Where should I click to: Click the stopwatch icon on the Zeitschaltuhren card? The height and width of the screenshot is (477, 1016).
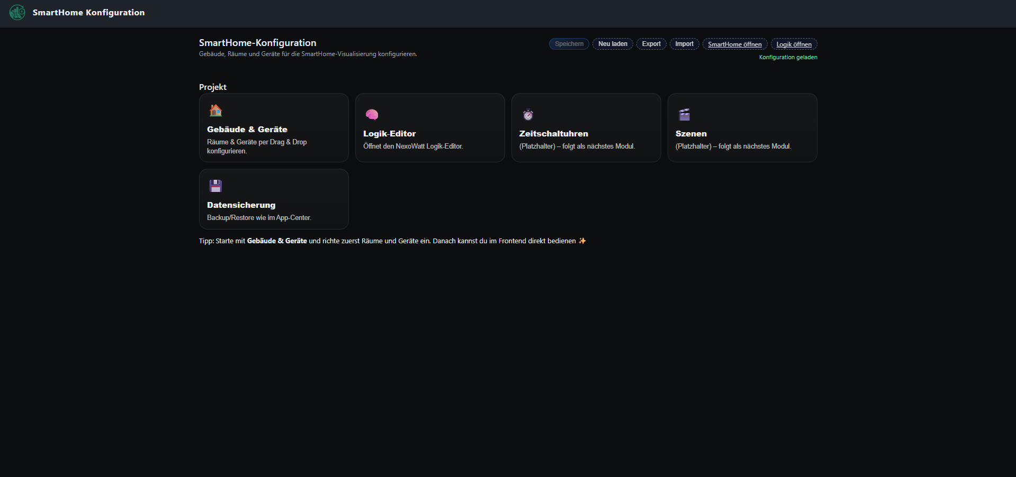click(528, 115)
